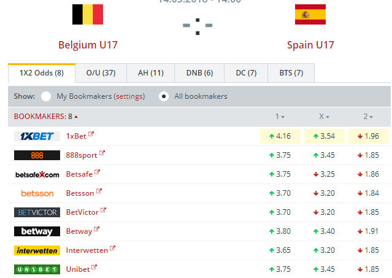392x278 pixels.
Task: Collapse the BOOKMAKERS: 8 list header
Action: (46, 117)
